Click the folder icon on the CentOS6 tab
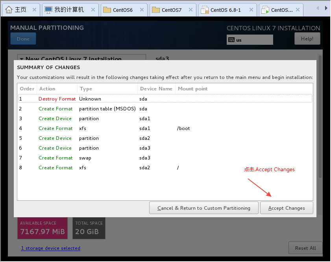The image size is (331, 262). click(x=107, y=10)
